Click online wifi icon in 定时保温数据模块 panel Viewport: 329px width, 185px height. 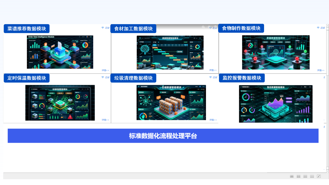pyautogui.click(x=103, y=77)
